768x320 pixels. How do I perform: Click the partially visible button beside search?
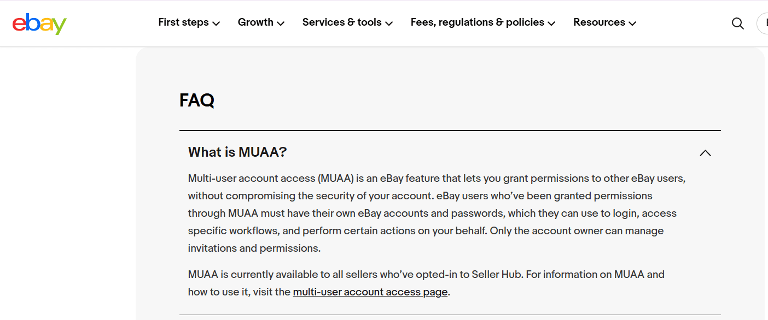763,23
